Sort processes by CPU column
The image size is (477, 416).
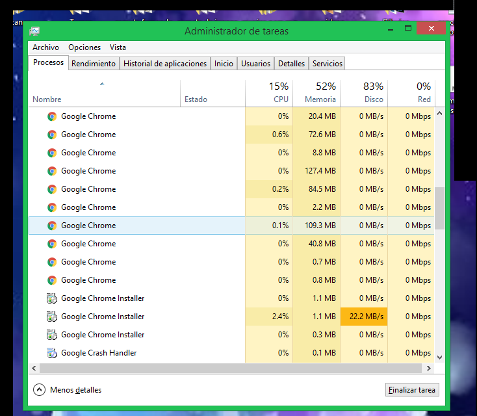coord(269,94)
